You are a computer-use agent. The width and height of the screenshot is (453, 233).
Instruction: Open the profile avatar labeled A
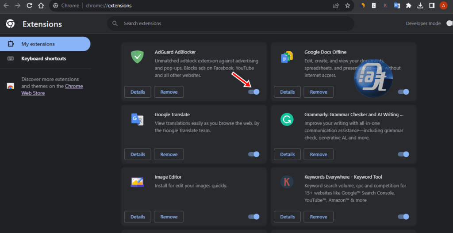pyautogui.click(x=443, y=5)
